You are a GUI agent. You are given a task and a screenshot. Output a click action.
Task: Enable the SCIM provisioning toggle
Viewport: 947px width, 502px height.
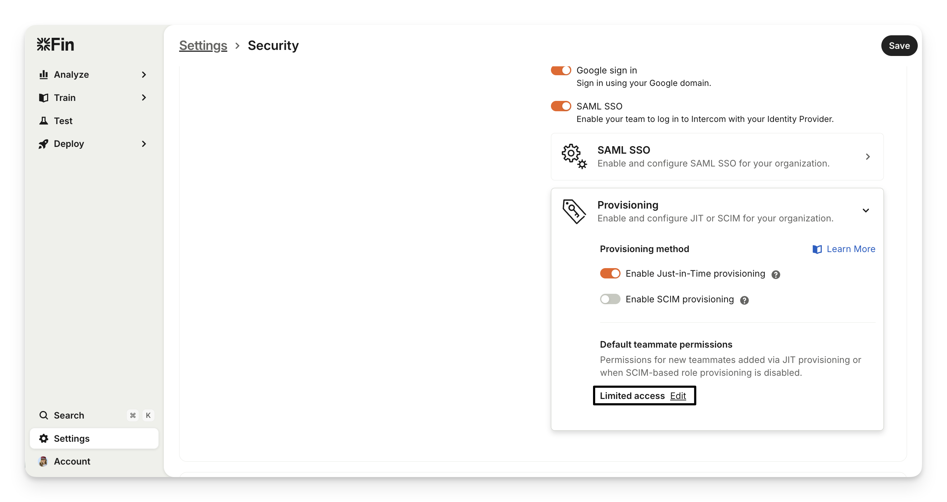click(x=610, y=299)
